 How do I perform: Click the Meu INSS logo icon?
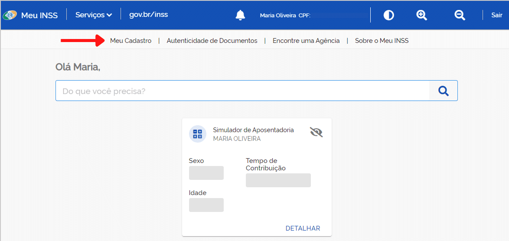10,15
